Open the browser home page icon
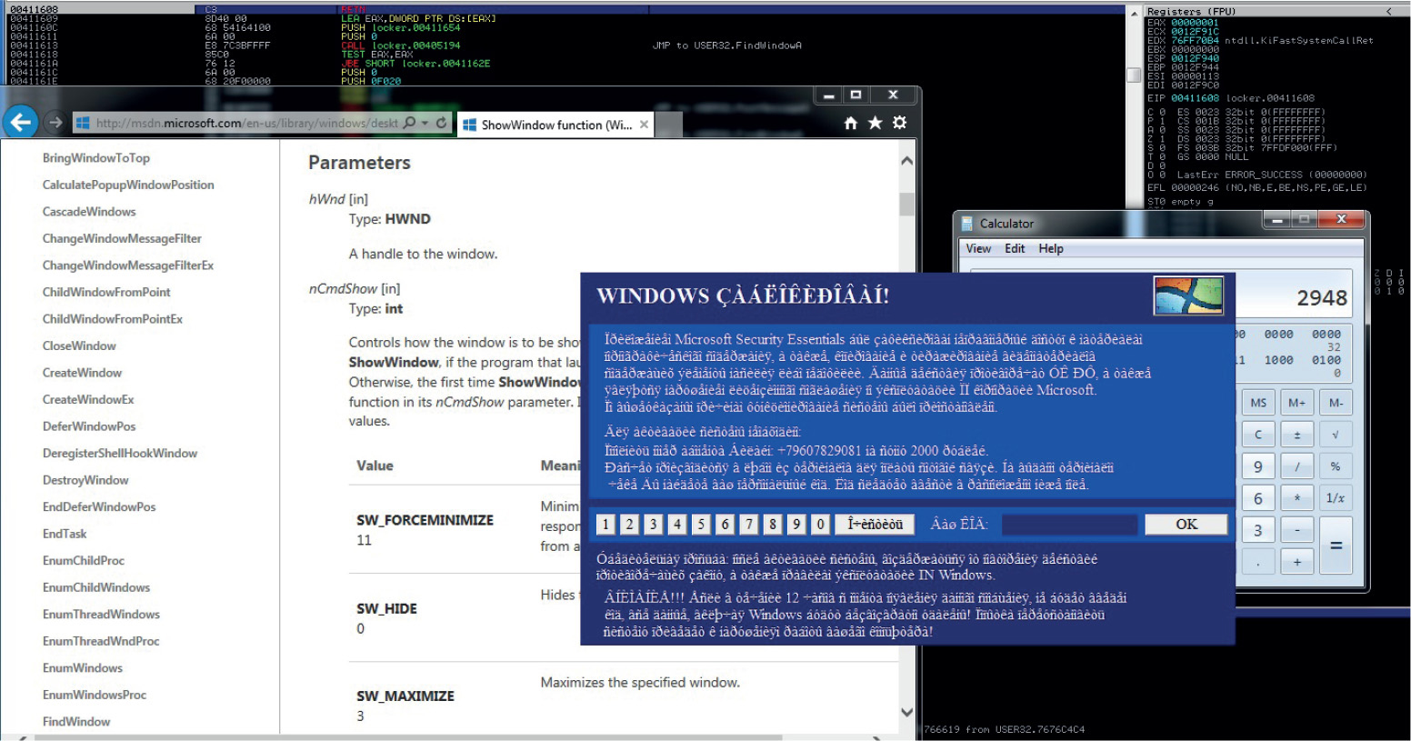The width and height of the screenshot is (1411, 741). click(850, 123)
